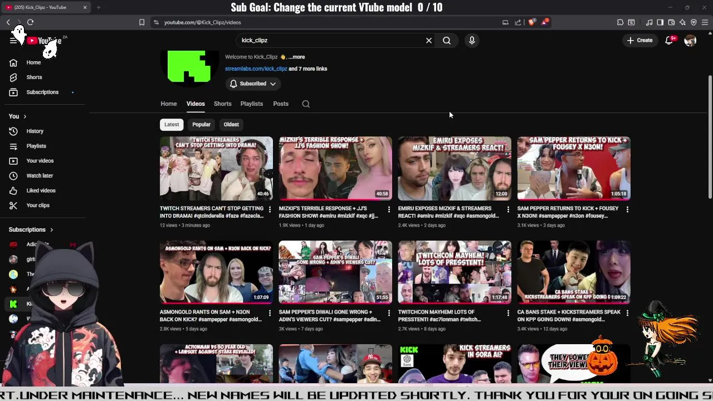This screenshot has width=713, height=401.
Task: Open the browser hamburger menu
Action: point(705,22)
